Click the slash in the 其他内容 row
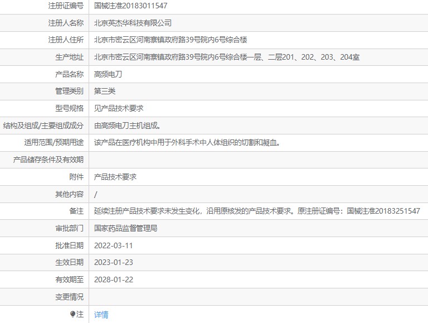428x323 pixels. 95,194
